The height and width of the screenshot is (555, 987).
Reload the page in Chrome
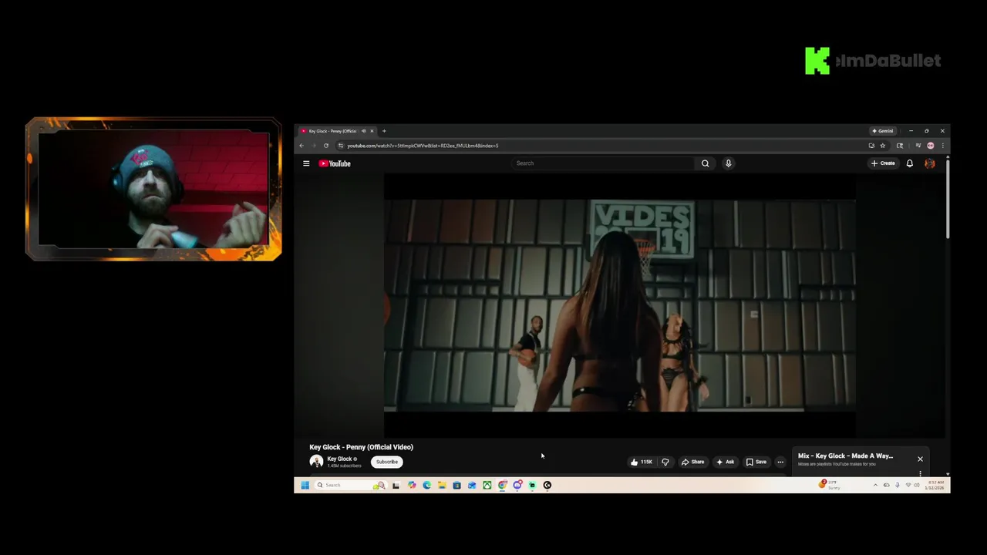(x=325, y=146)
